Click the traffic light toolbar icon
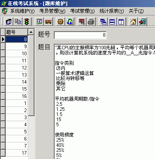This screenshot has height=159, width=155. [27, 21]
